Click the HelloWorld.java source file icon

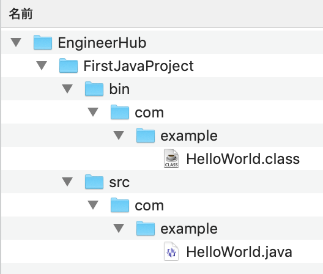[x=171, y=251]
